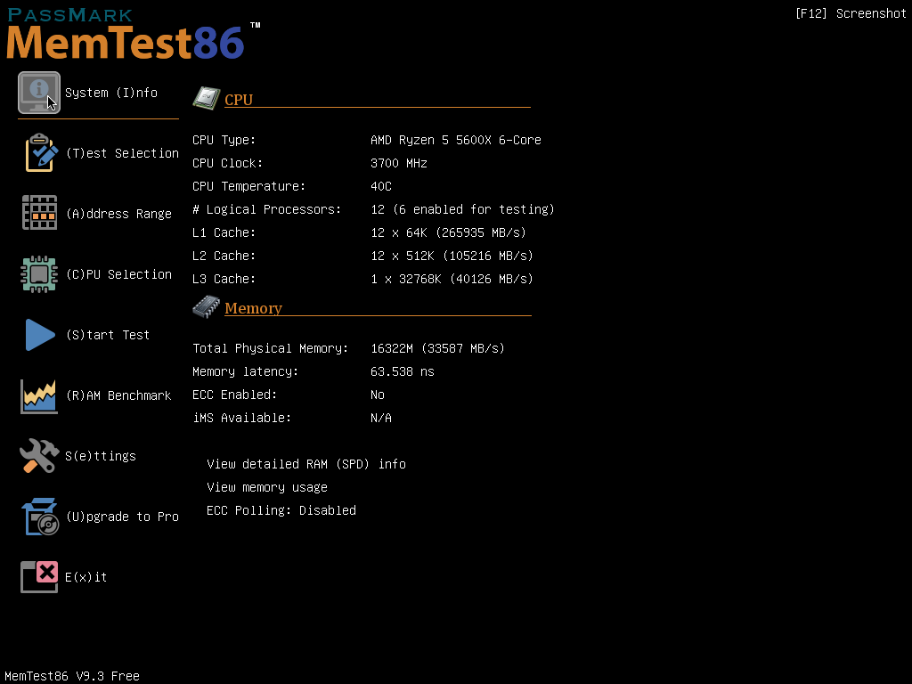Open the (A)ddress Range menu label
912x684 pixels.
[118, 214]
